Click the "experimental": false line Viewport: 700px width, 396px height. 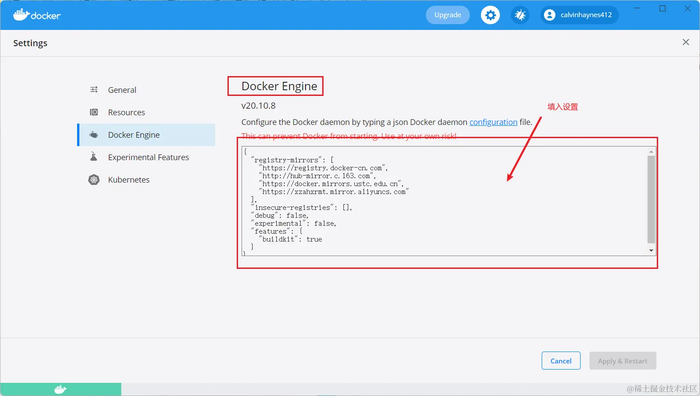(x=294, y=224)
